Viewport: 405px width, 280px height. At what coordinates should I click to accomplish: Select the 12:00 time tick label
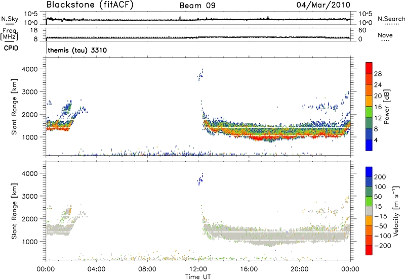click(198, 269)
